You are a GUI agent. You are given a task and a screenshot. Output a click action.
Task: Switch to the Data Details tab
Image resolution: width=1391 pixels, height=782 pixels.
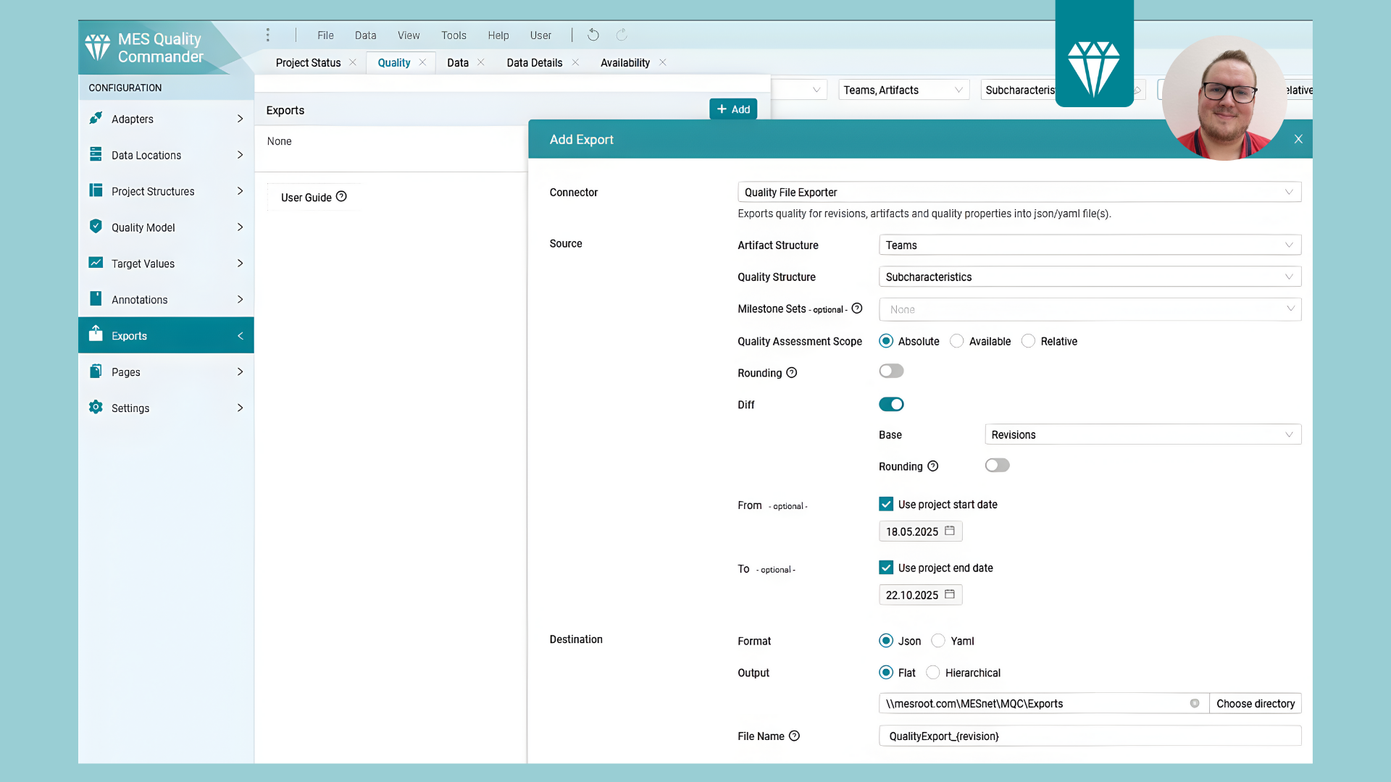(x=534, y=62)
